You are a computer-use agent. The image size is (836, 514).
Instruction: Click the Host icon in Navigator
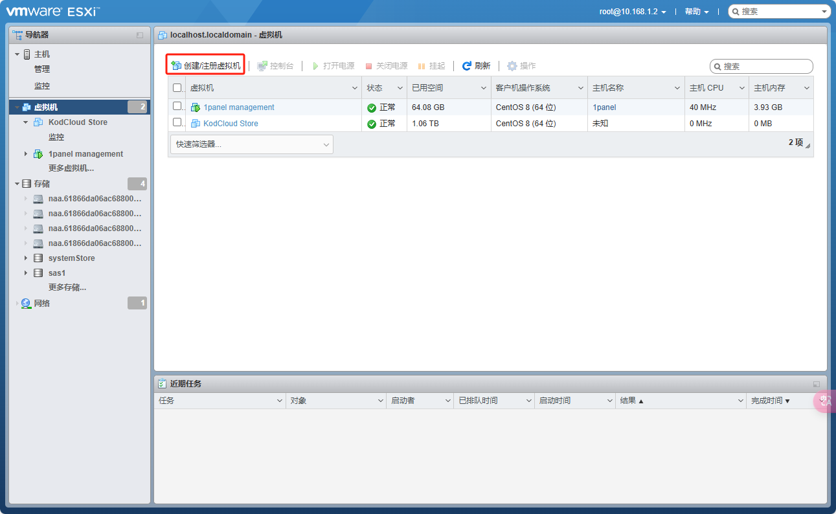click(x=27, y=54)
